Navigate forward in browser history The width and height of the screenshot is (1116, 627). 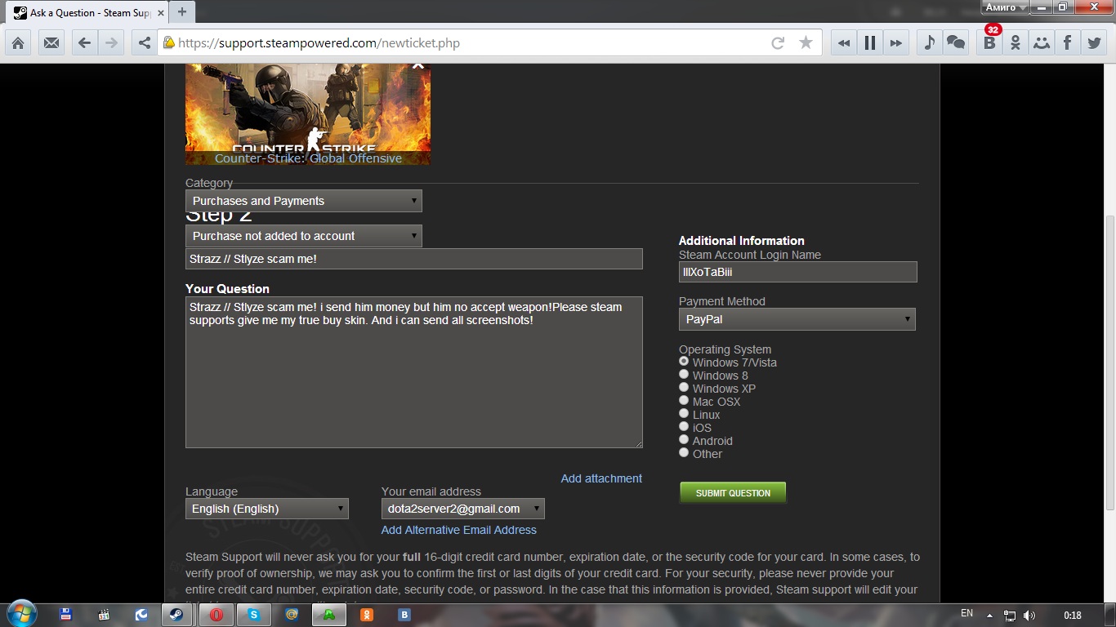(x=111, y=43)
